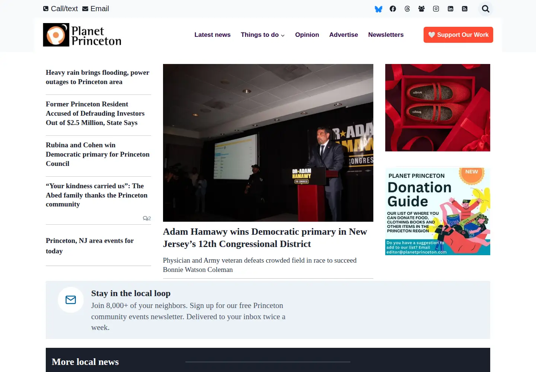The image size is (536, 372).
Task: Open the Facebook group people icon
Action: click(x=421, y=9)
